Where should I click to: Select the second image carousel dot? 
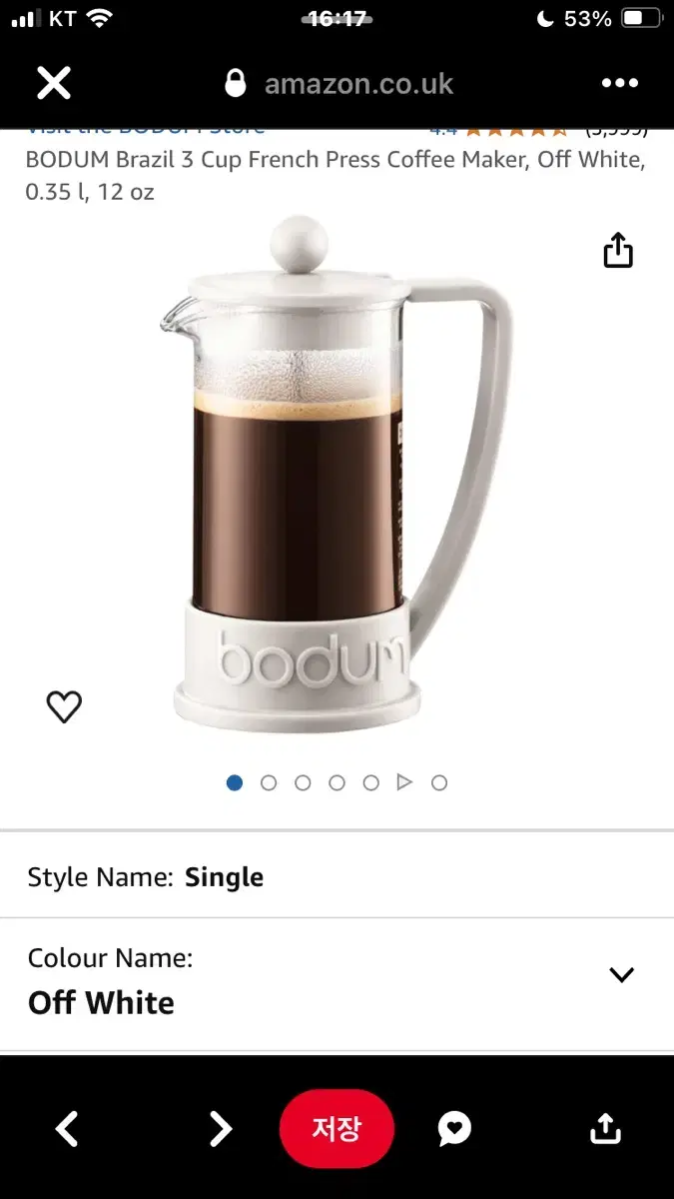pyautogui.click(x=269, y=783)
